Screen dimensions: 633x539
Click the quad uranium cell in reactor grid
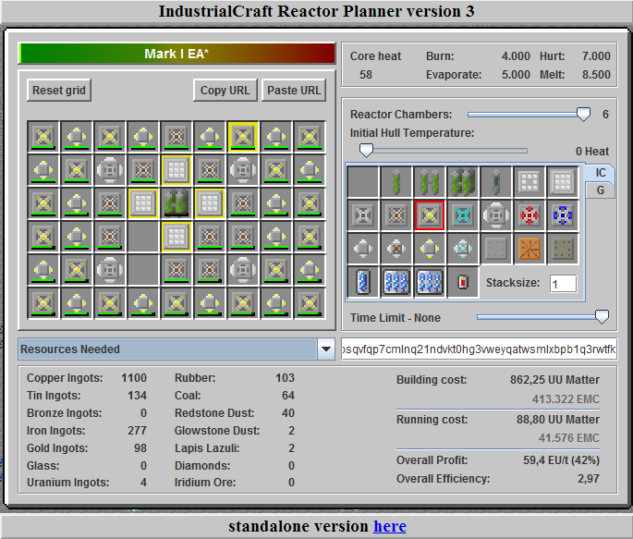tap(176, 202)
